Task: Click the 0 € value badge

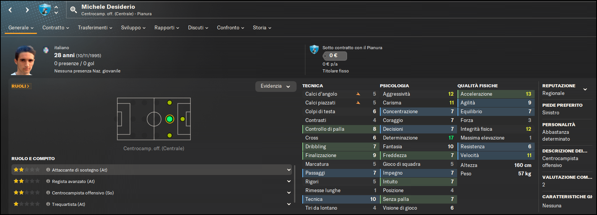Action: coord(335,56)
